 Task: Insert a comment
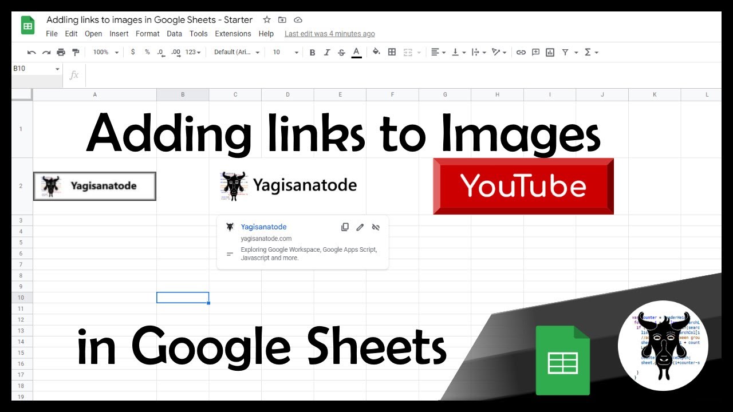click(x=535, y=52)
